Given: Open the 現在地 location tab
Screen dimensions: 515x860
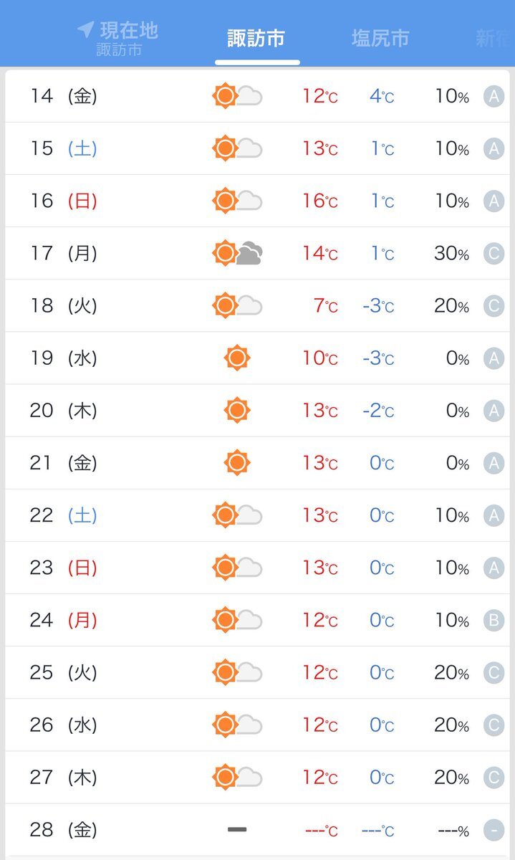Looking at the screenshot, I should pyautogui.click(x=120, y=38).
